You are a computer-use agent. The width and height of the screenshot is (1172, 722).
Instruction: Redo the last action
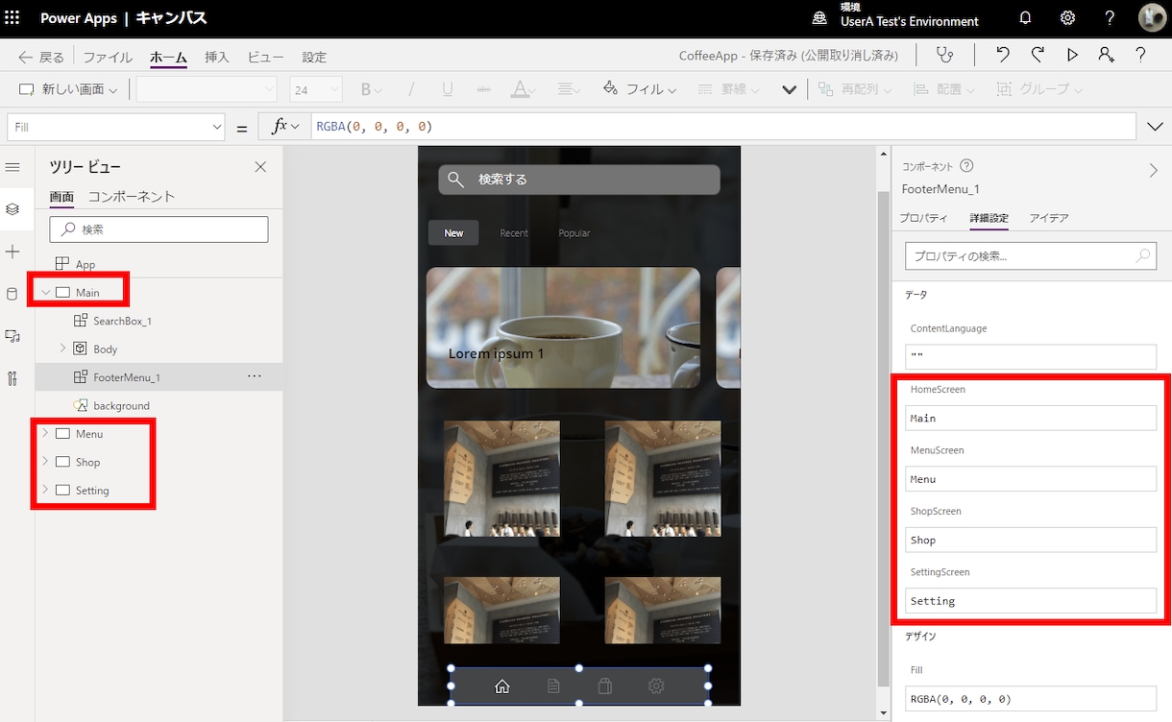(x=1038, y=56)
